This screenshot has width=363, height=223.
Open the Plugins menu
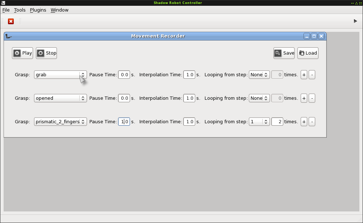tap(38, 10)
